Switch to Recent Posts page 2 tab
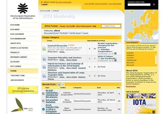166x114 pixels. (x=63, y=84)
